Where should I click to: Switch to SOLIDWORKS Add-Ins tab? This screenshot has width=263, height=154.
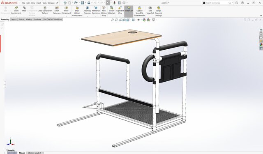pos(52,19)
